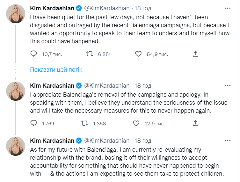The height and width of the screenshot is (182, 240).
Task: Open Kim Kardashian name on first tweet
Action: (x=52, y=8)
